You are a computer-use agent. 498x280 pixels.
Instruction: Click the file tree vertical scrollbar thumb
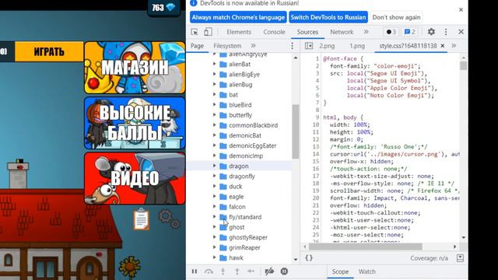[296, 131]
